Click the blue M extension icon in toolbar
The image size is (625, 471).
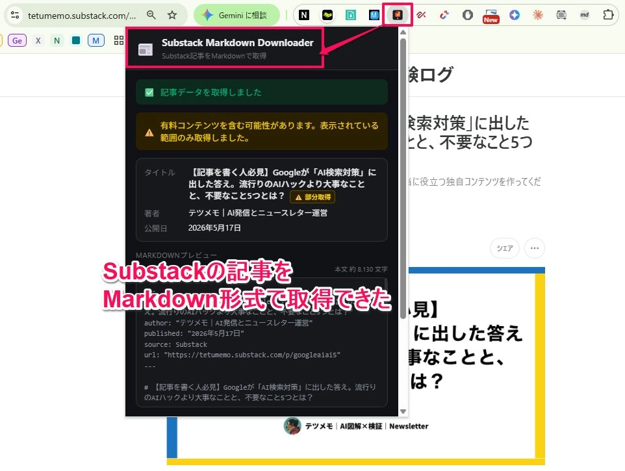tap(374, 15)
